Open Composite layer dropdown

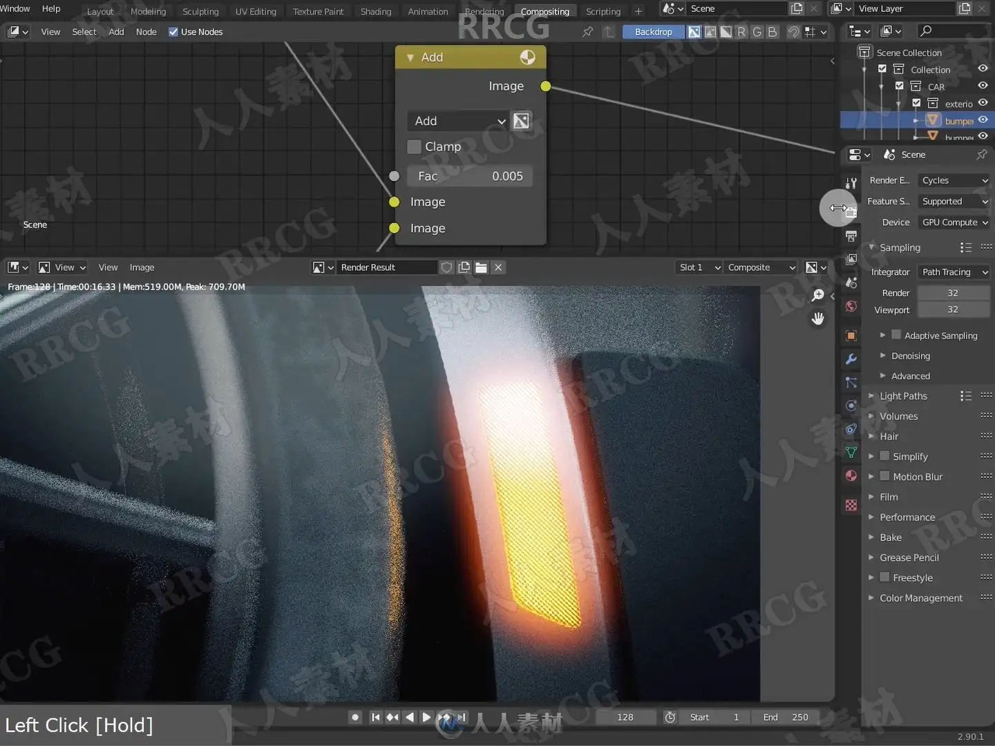tap(761, 267)
